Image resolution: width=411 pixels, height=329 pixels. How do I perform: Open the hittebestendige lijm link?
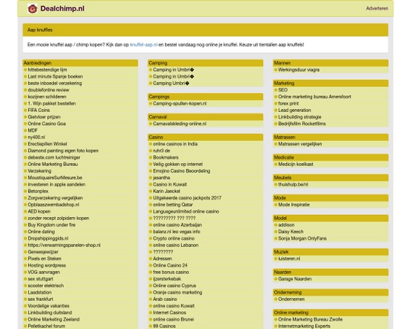point(47,70)
